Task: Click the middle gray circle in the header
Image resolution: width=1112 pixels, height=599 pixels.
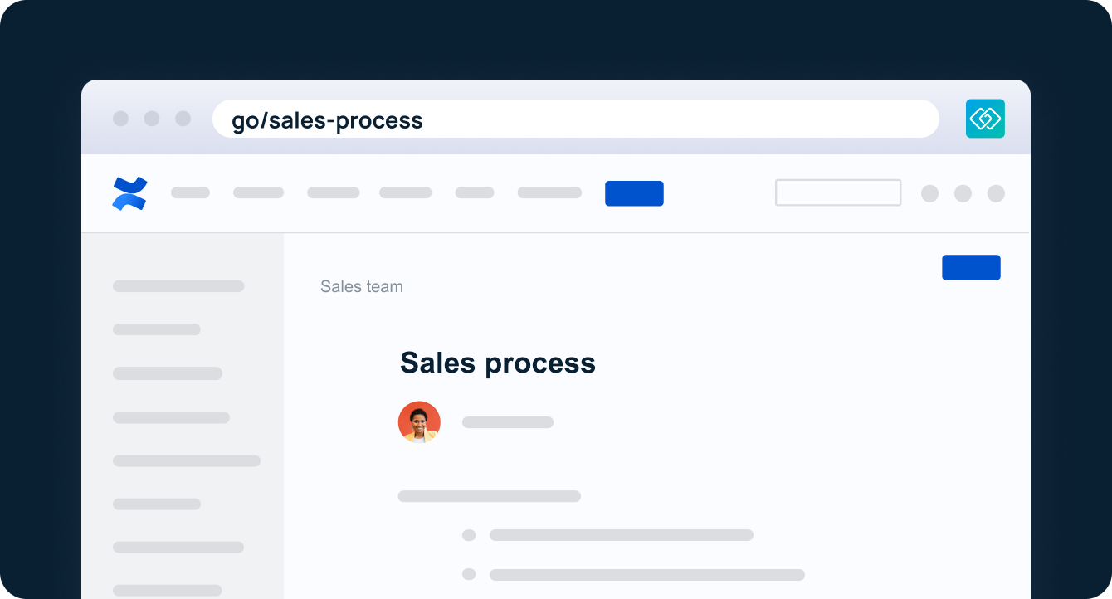Action: (x=963, y=193)
